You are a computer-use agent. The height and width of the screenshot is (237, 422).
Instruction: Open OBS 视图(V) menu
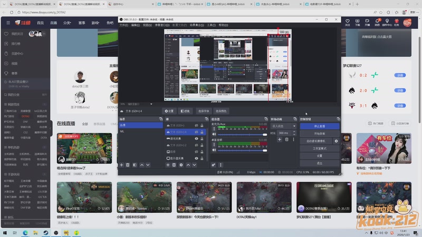click(x=147, y=25)
